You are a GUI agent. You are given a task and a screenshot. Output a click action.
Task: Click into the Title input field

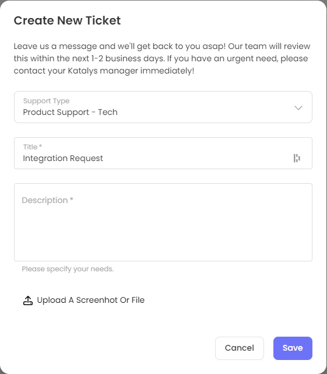(163, 153)
